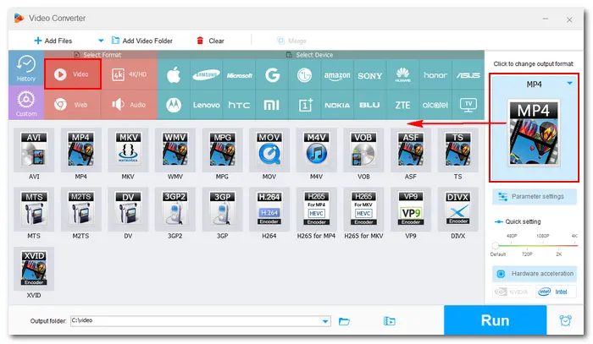
Task: Switch to the 4K/HD format tab
Action: coord(130,74)
